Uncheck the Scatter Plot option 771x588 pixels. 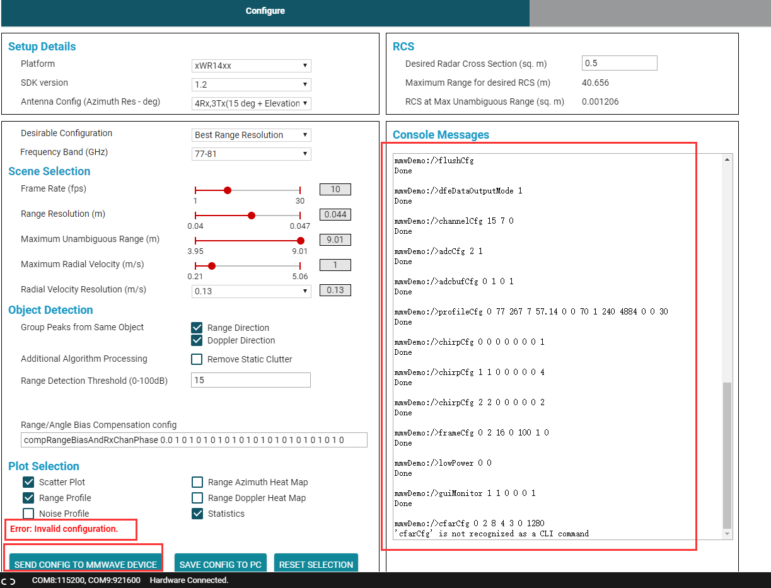point(28,482)
